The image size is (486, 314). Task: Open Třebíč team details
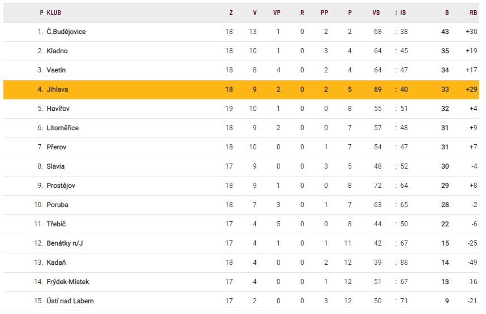point(57,224)
